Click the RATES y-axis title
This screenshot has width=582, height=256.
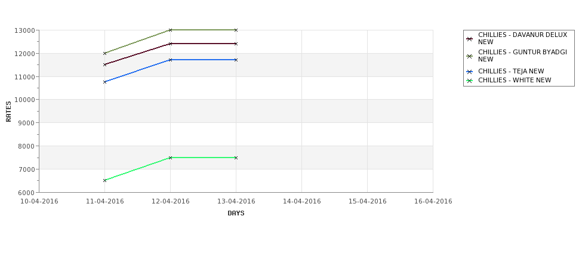pos(8,112)
